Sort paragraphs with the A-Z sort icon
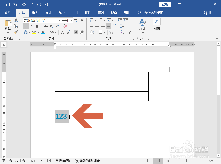 pyautogui.click(x=122, y=32)
